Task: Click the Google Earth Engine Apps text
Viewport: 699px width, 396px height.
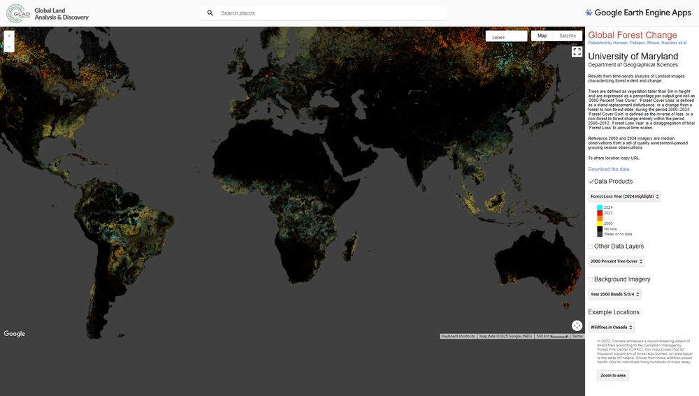Action: tap(643, 13)
